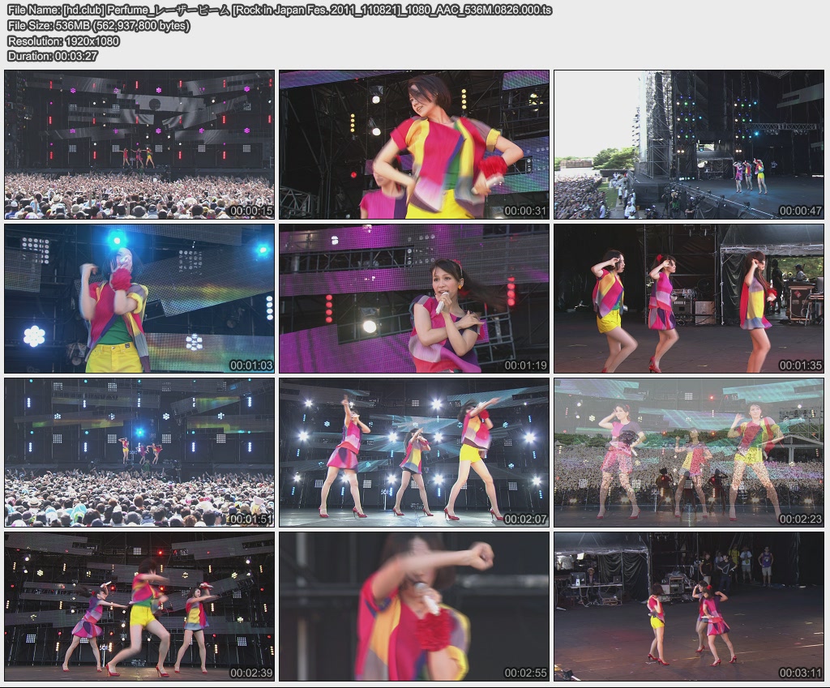Viewport: 830px width, 688px height.
Task: Open the frame at 00:01:19
Action: pos(414,298)
